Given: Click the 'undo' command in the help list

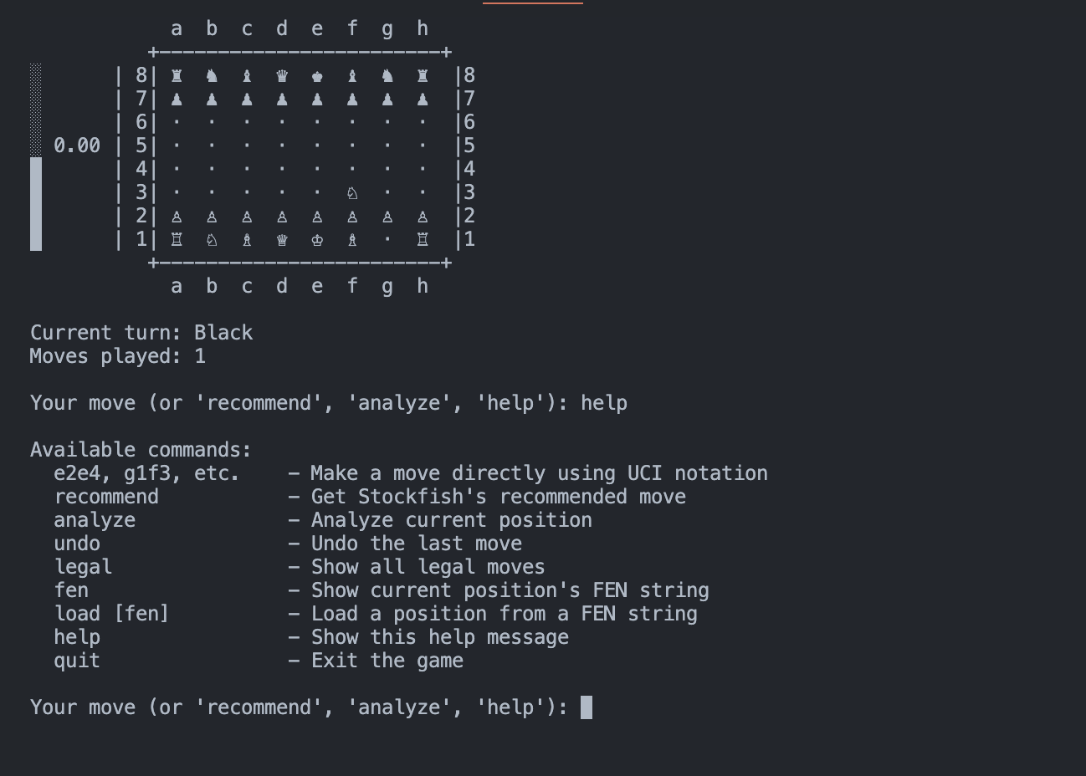Looking at the screenshot, I should coord(77,544).
